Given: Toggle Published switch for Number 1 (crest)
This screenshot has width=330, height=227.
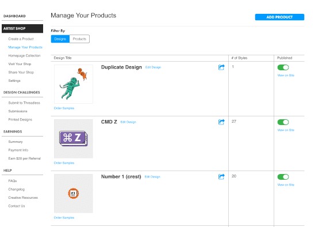Looking at the screenshot, I should tap(283, 177).
